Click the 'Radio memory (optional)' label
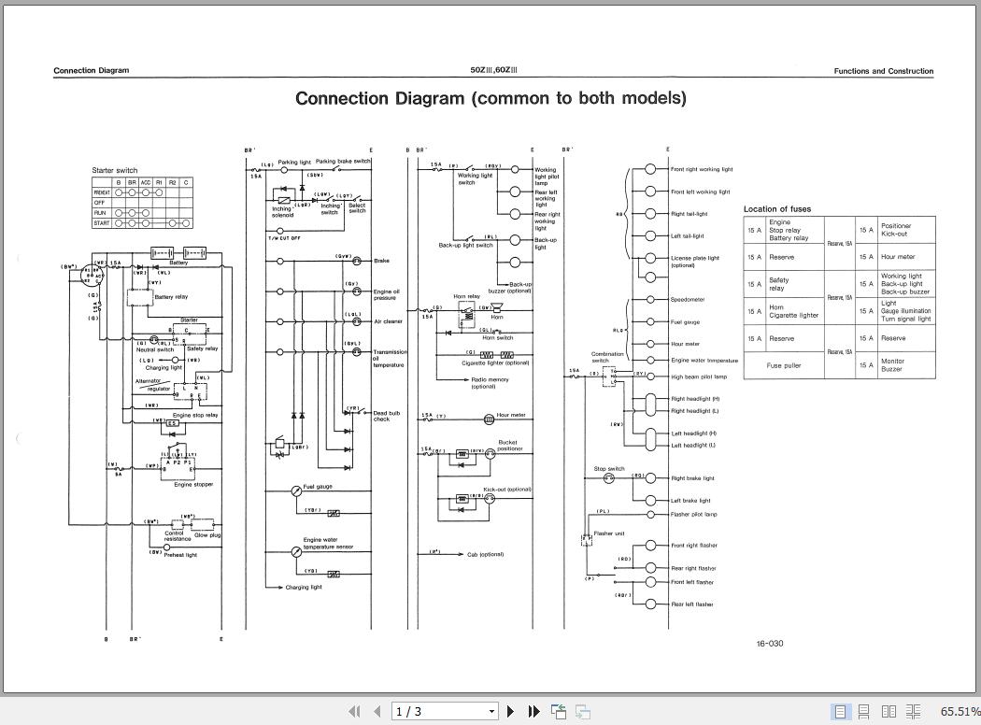The image size is (981, 725). 490,383
